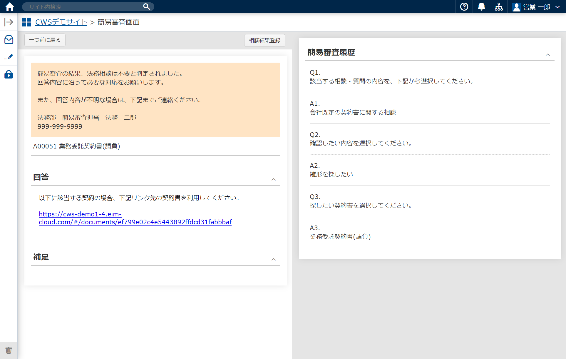Click the 一つ前に戻る button
The image size is (566, 359).
click(45, 40)
